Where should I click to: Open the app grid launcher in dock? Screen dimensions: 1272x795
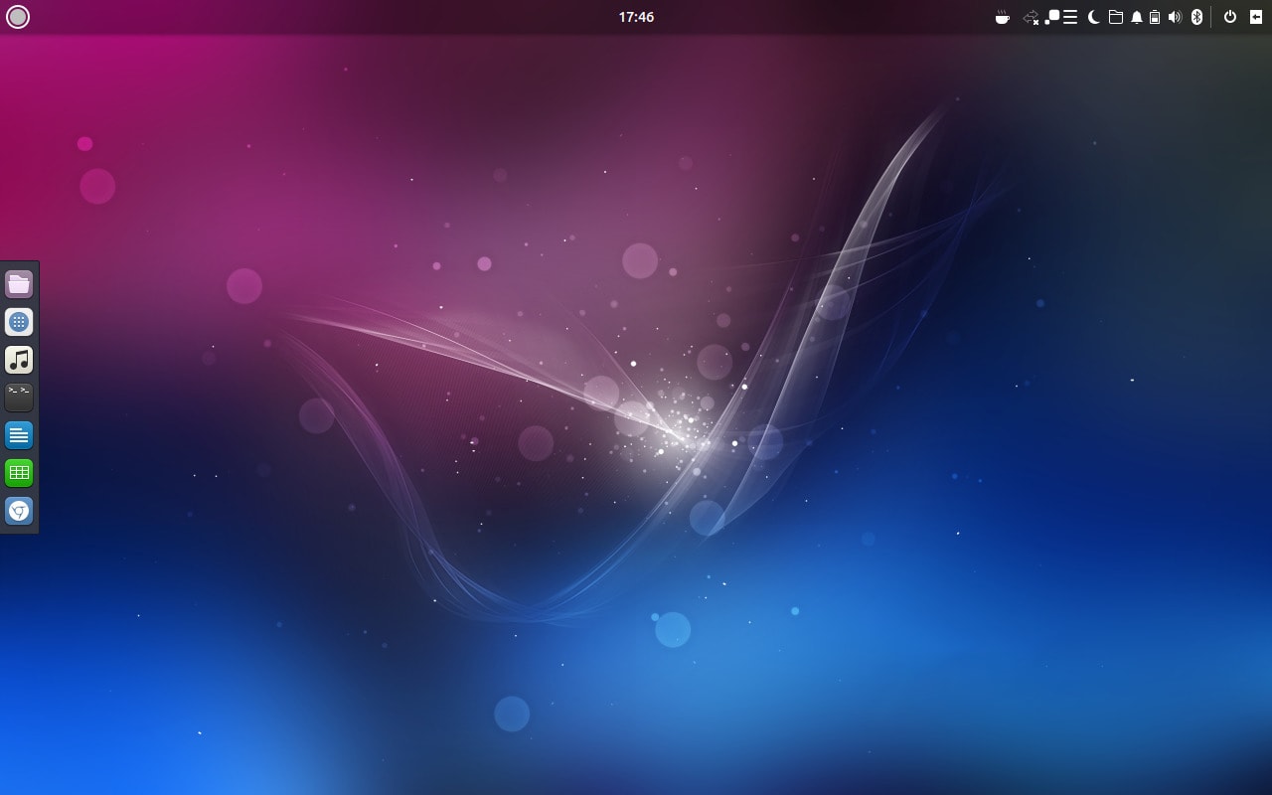click(19, 322)
